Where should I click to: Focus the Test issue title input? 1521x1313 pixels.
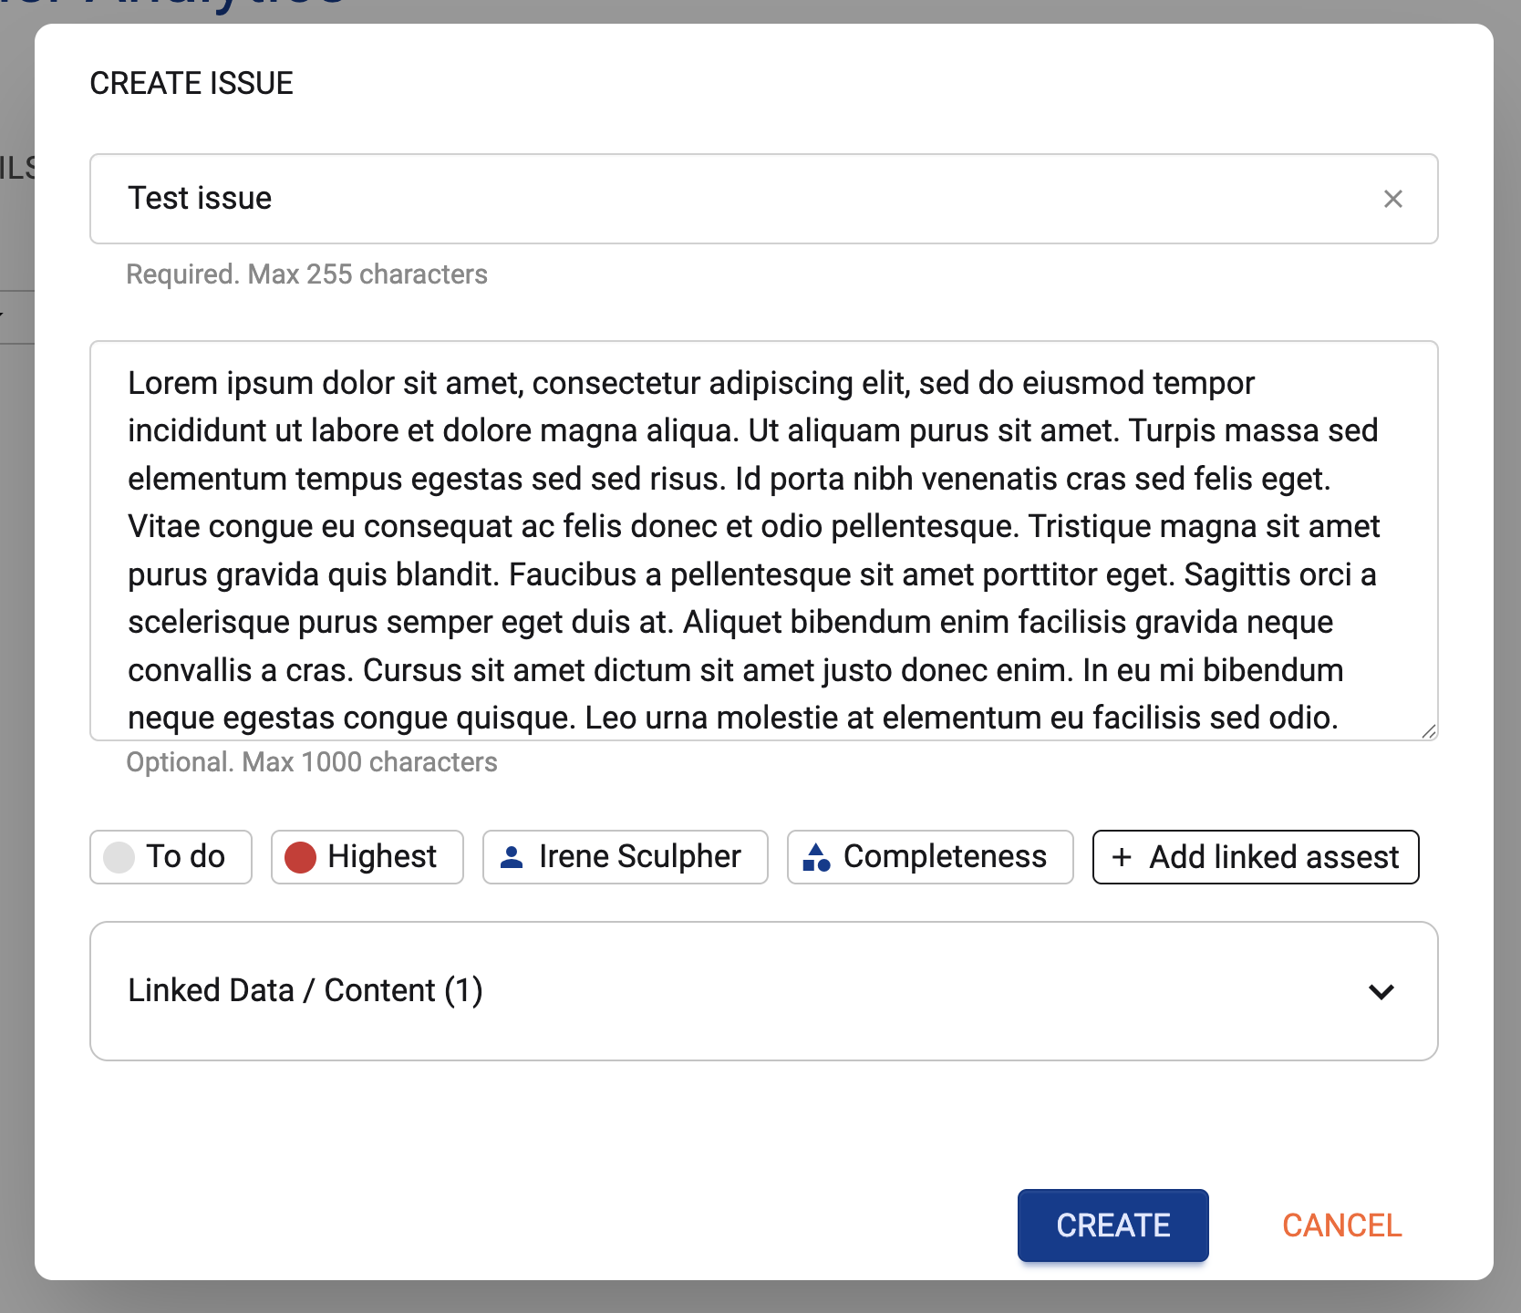(x=729, y=199)
